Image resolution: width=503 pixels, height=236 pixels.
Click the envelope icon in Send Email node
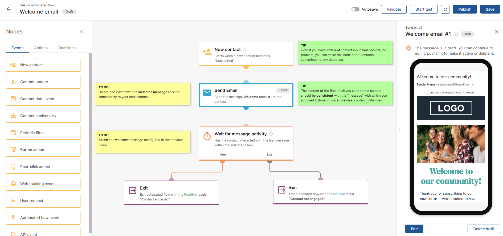coord(207,93)
